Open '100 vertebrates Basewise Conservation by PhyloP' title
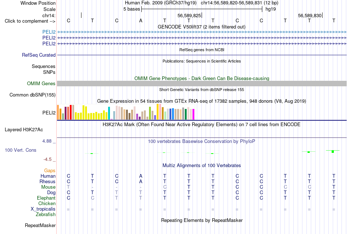The height and width of the screenshot is (234, 347). [x=201, y=141]
